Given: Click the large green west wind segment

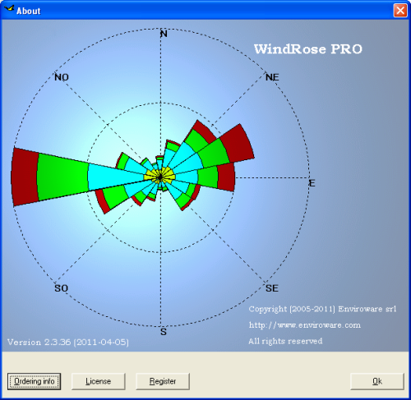Looking at the screenshot, I should click(63, 177).
